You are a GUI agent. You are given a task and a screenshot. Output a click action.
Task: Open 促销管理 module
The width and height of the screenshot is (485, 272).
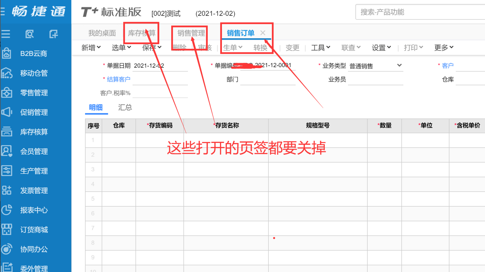[34, 112]
